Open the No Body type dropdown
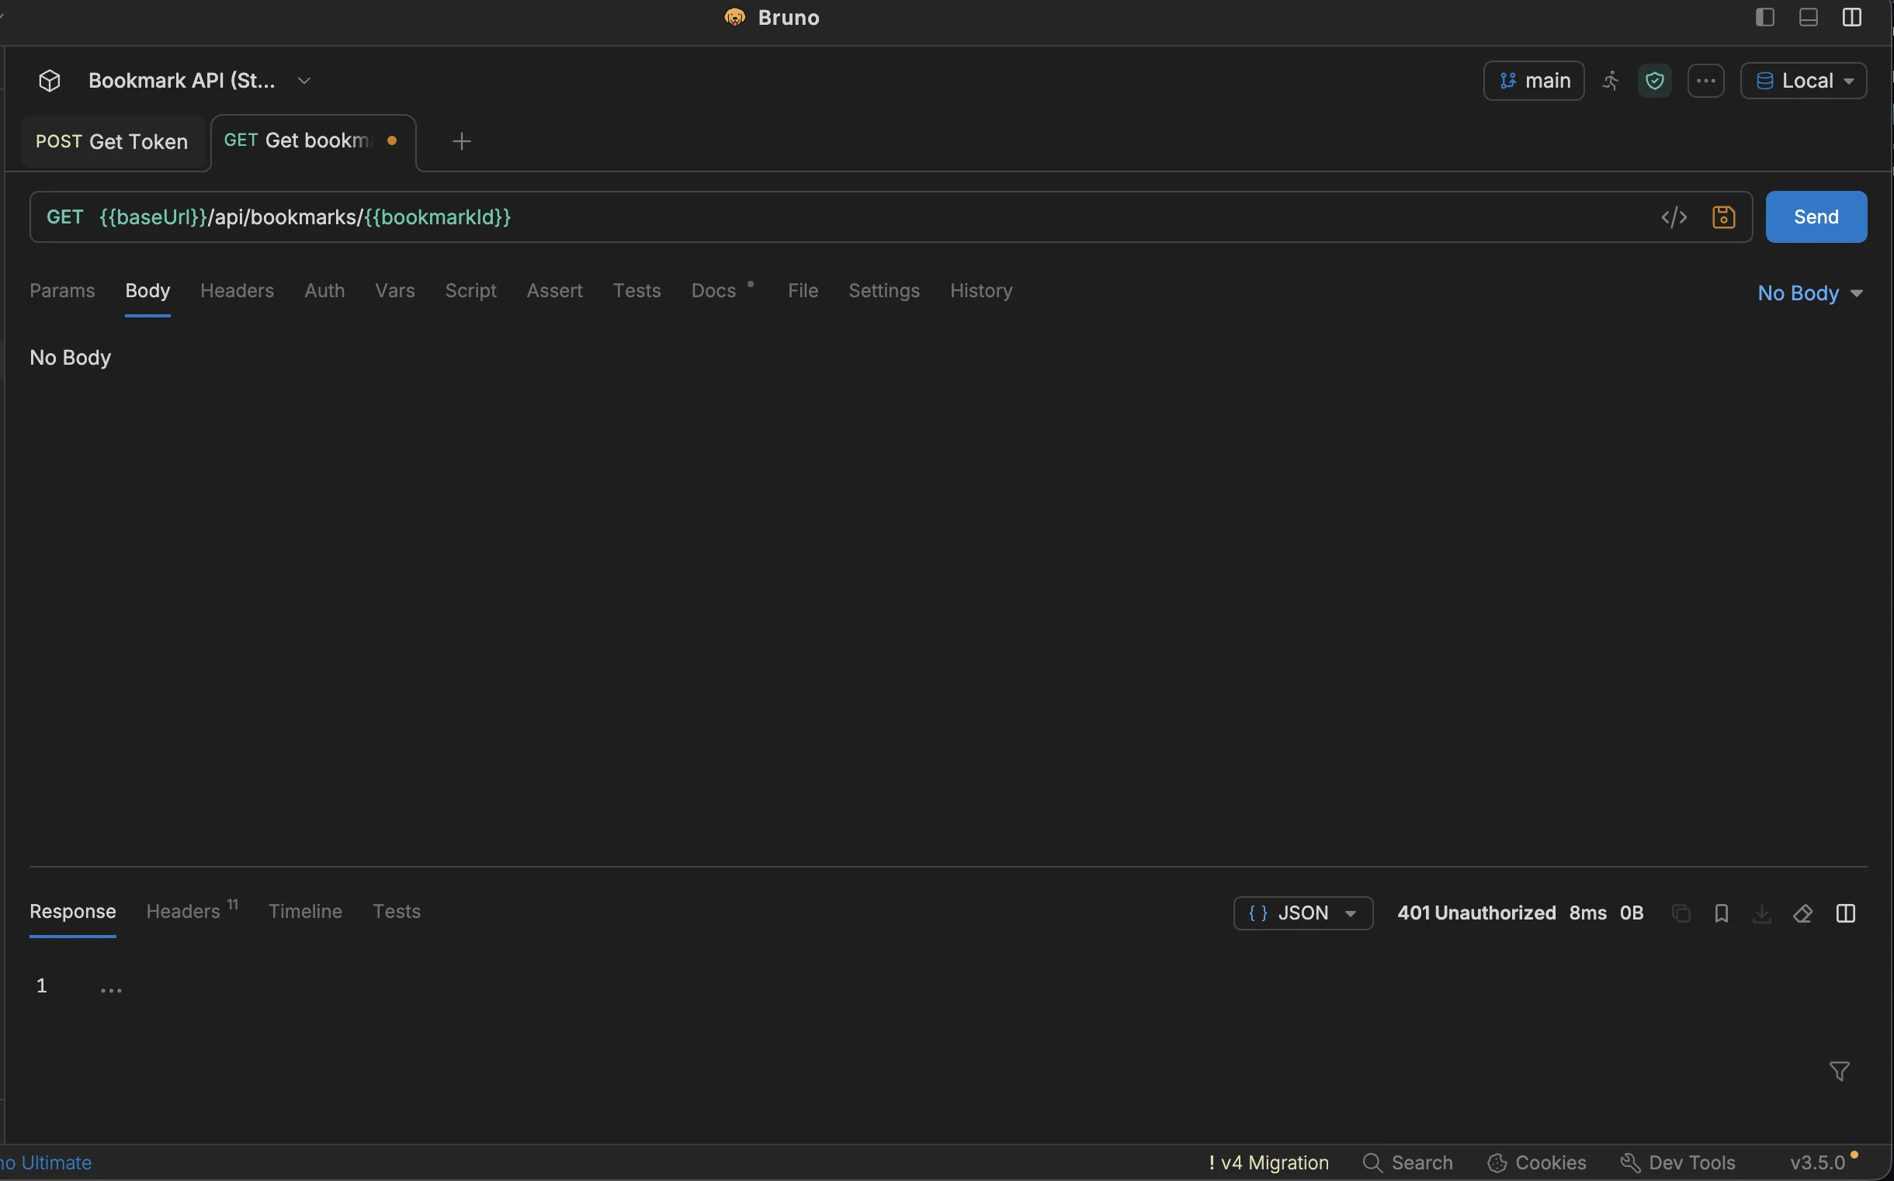 (1809, 293)
